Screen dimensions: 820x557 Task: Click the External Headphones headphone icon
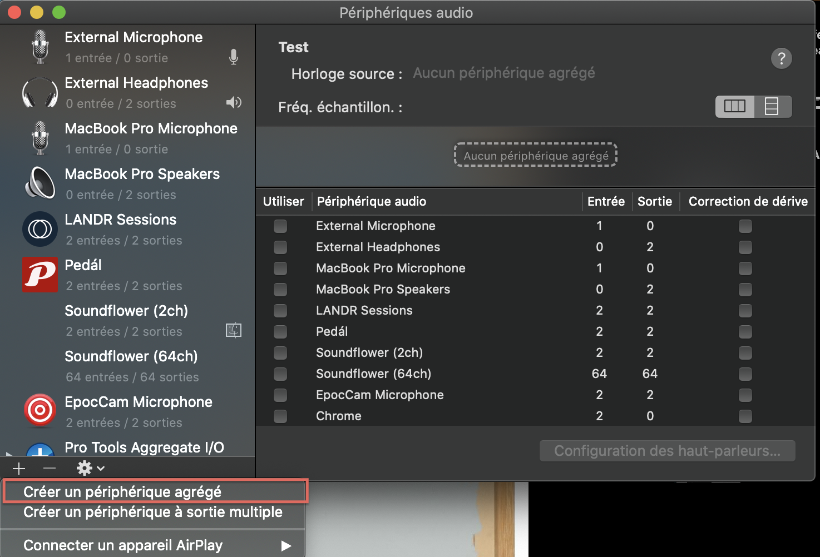click(x=40, y=93)
